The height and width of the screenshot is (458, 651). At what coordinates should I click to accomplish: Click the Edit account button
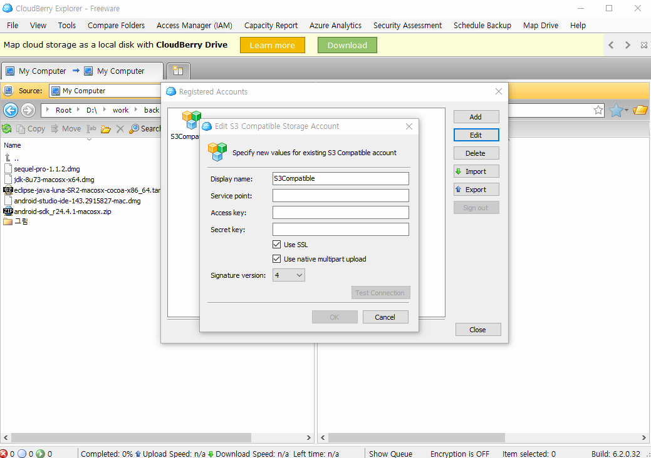(476, 135)
